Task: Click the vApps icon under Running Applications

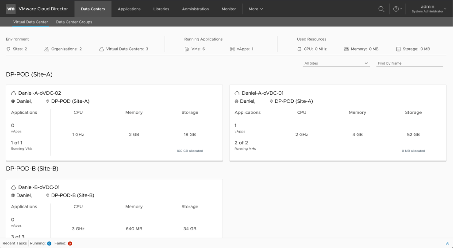Action: click(x=232, y=49)
